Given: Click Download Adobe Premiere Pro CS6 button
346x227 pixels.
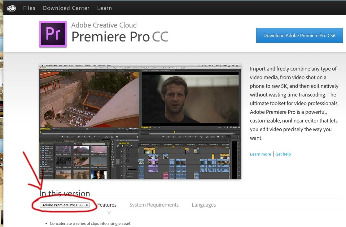Looking at the screenshot, I should point(300,36).
